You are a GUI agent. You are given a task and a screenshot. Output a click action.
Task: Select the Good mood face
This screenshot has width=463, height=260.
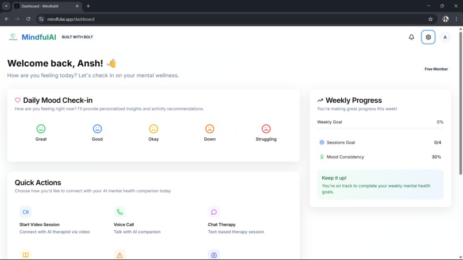click(x=97, y=129)
